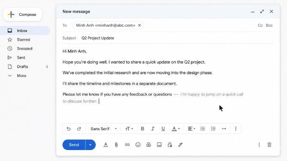This screenshot has height=161, width=287.
Task: Click the sentence about the design phase
Action: 138,73
